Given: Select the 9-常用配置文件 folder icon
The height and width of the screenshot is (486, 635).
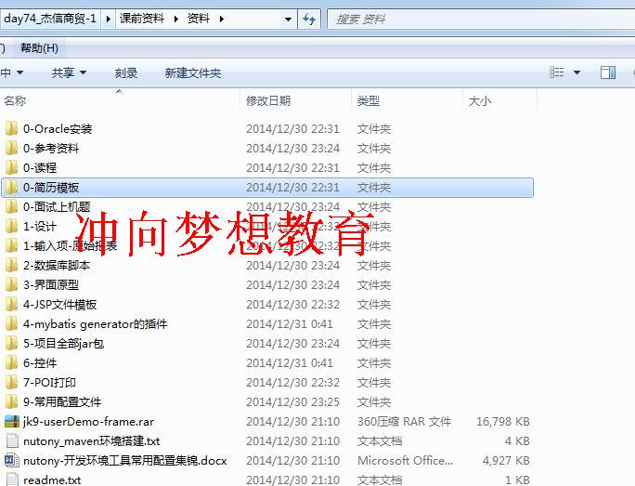Looking at the screenshot, I should 12,401.
